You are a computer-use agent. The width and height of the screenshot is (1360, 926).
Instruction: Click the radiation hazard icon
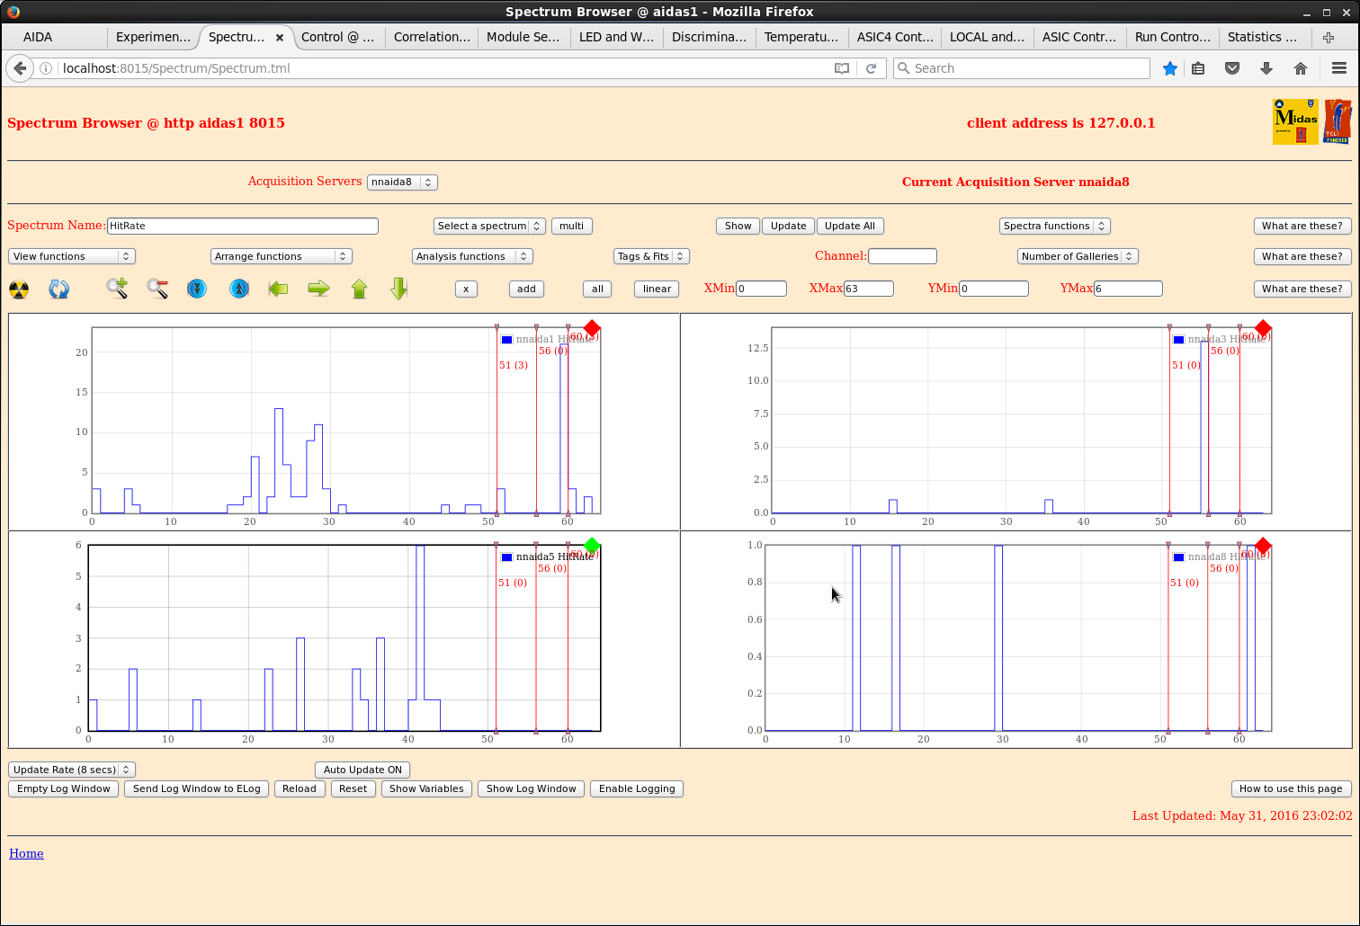click(x=19, y=289)
